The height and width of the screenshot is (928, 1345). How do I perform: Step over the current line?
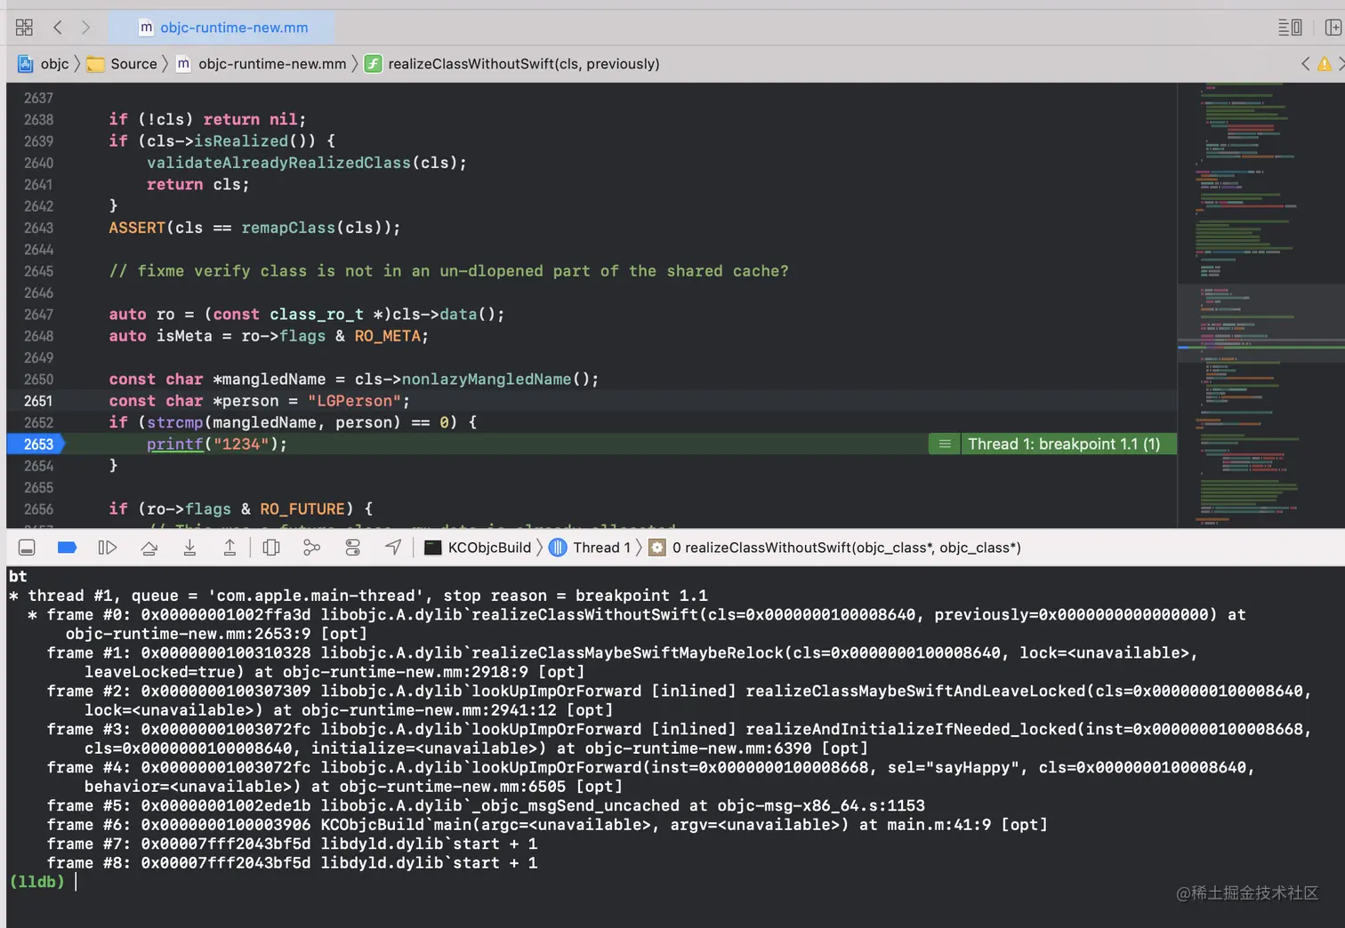click(x=149, y=548)
